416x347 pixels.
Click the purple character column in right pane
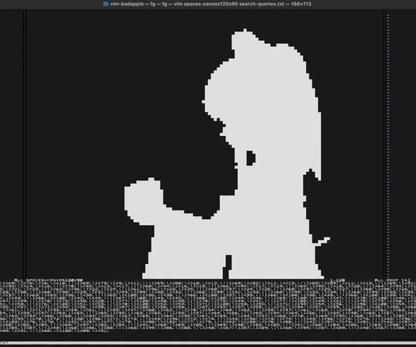click(x=389, y=145)
